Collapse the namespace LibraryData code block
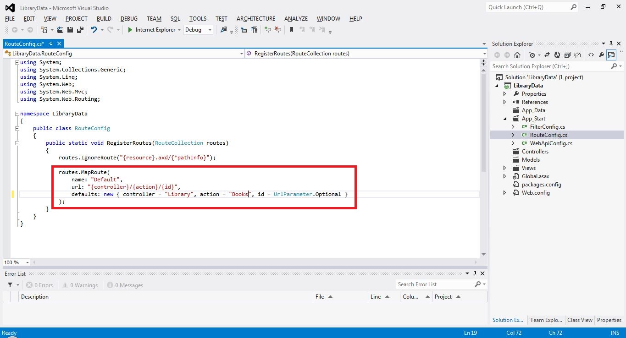The height and width of the screenshot is (338, 626). [17, 114]
